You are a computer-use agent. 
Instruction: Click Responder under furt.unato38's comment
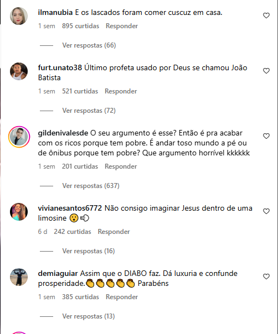(121, 91)
